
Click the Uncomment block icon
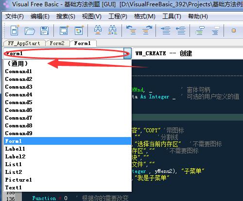tap(215, 31)
